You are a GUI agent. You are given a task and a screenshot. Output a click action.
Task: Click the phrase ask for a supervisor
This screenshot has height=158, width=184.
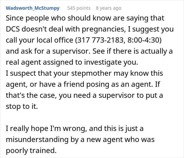click(54, 51)
